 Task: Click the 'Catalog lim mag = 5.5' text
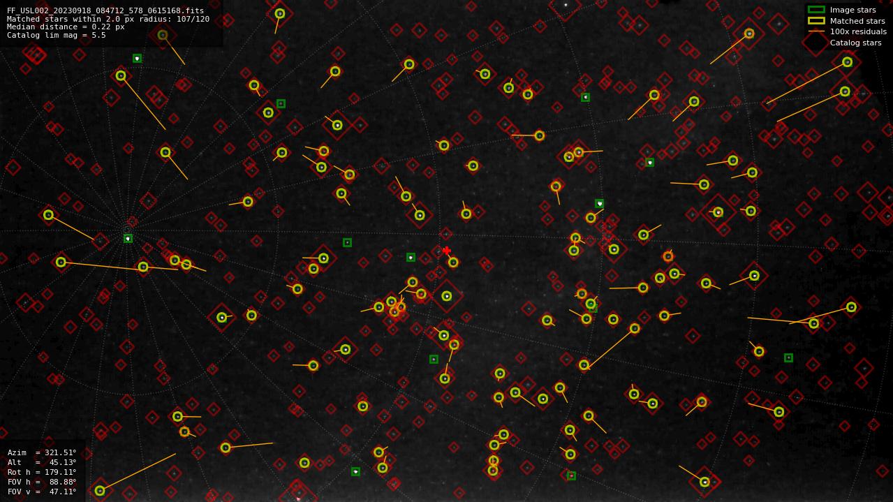[57, 35]
